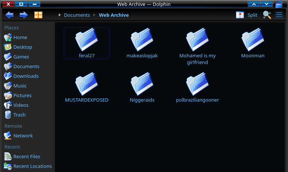Switch to icons view mode
This screenshot has width=288, height=172.
[x=38, y=15]
